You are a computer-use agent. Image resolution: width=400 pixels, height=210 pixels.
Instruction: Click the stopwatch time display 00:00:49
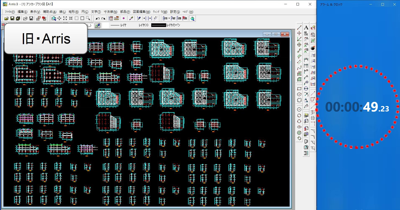[357, 107]
